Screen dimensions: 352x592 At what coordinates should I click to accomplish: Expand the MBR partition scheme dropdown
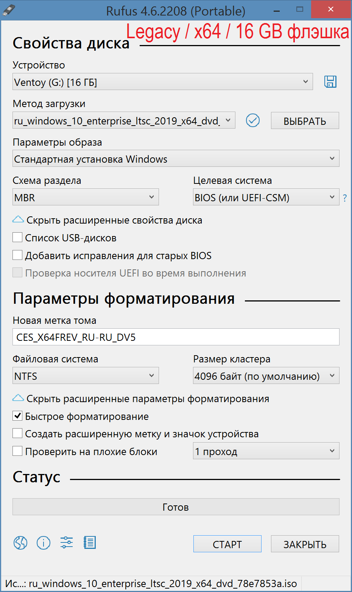pos(85,197)
